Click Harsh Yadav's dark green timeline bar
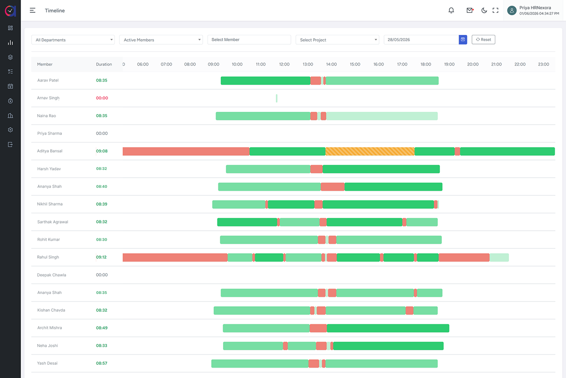The height and width of the screenshot is (378, 566). 381,169
